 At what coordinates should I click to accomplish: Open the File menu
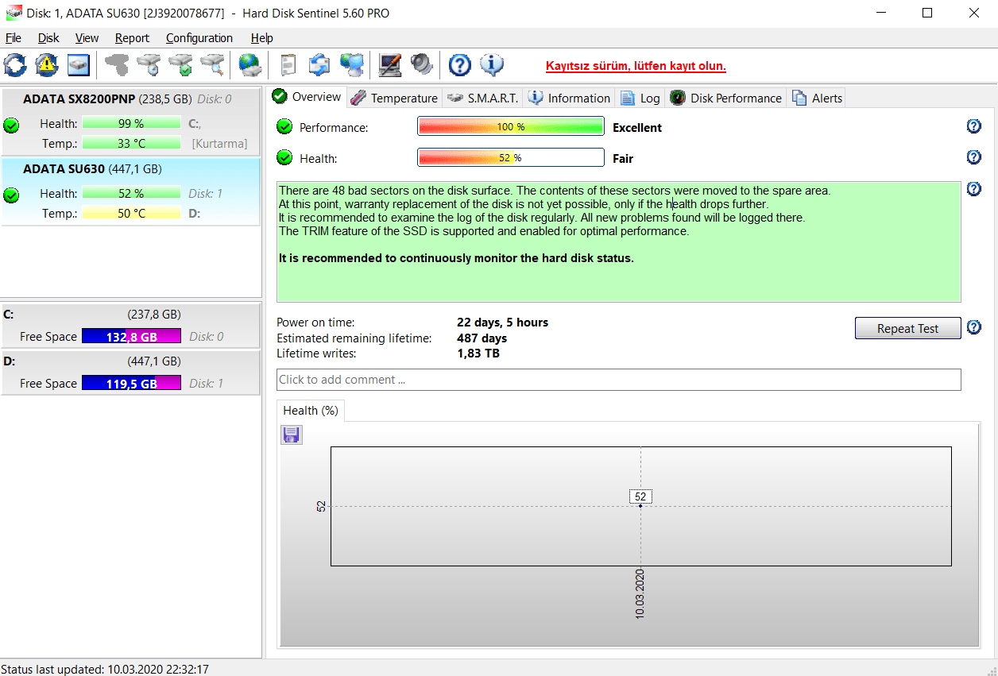14,38
